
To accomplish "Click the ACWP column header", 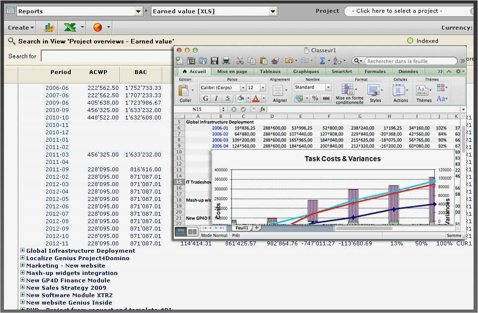I will coord(98,72).
